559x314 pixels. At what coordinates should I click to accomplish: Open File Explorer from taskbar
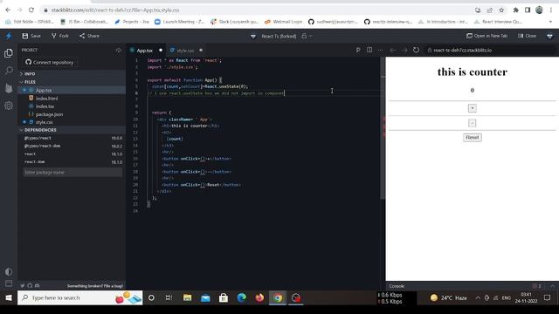(x=187, y=297)
